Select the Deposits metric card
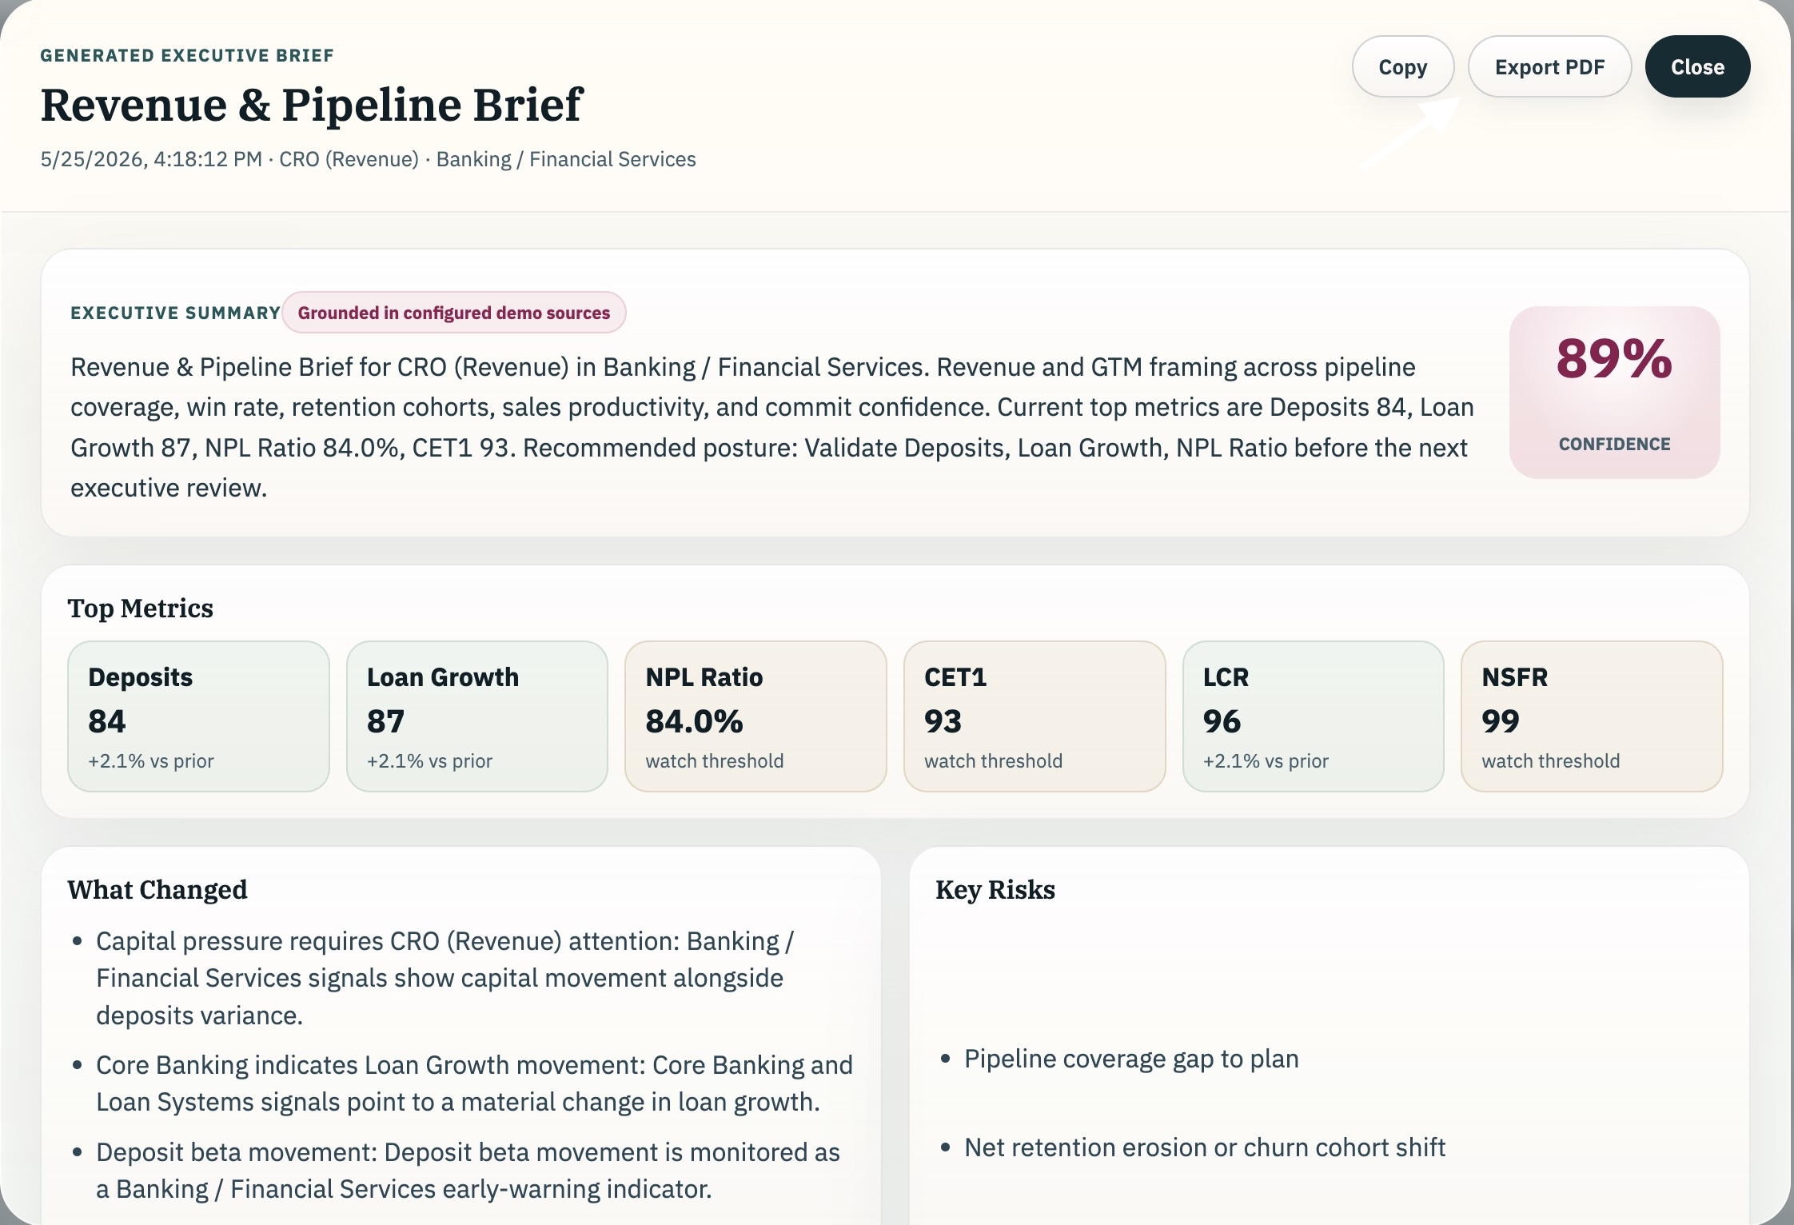Viewport: 1794px width, 1225px height. (198, 716)
